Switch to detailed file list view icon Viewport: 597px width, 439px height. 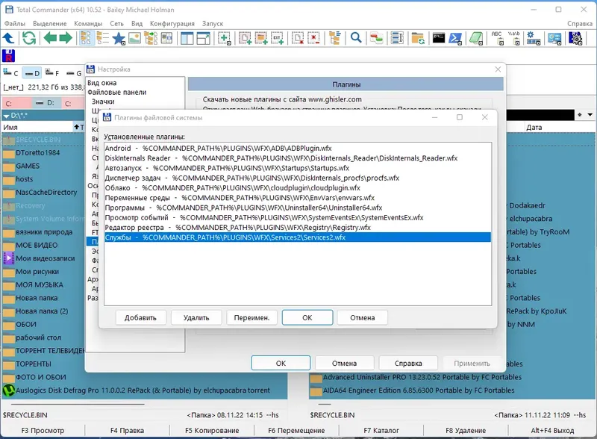click(102, 38)
